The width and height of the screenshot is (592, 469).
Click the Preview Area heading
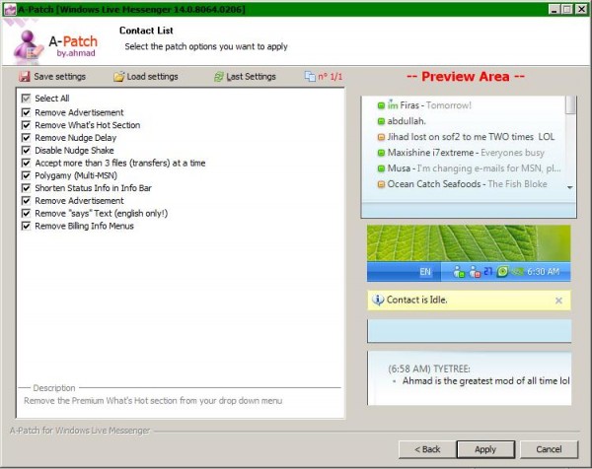(466, 77)
